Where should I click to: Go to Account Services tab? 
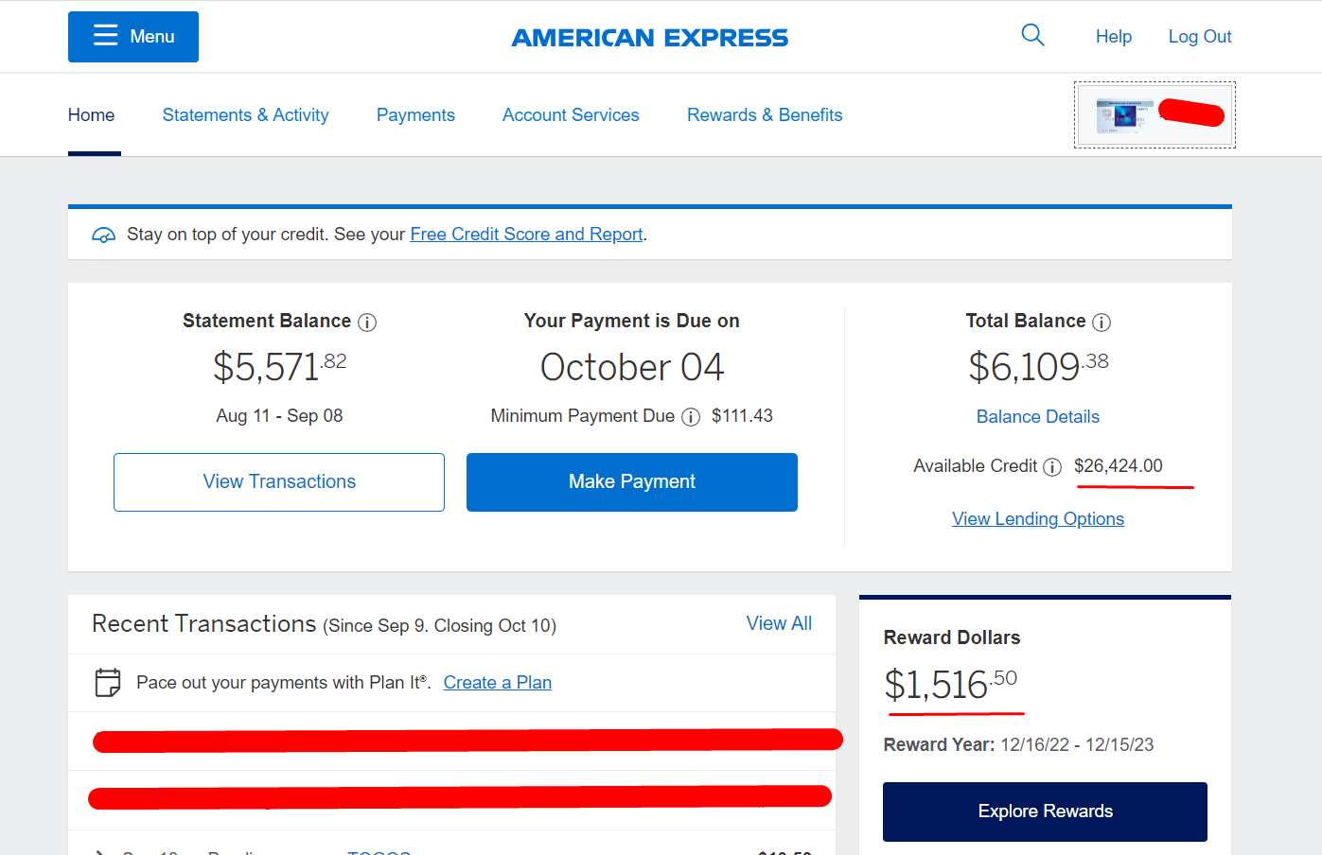tap(571, 115)
